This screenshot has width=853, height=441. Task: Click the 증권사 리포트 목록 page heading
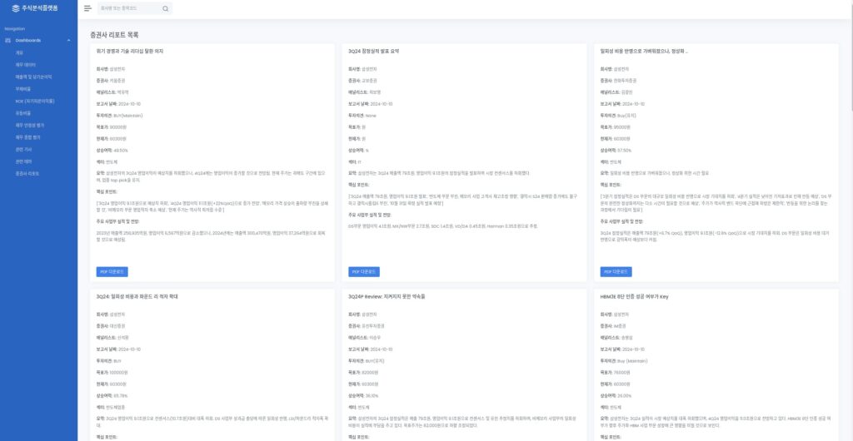tap(114, 35)
